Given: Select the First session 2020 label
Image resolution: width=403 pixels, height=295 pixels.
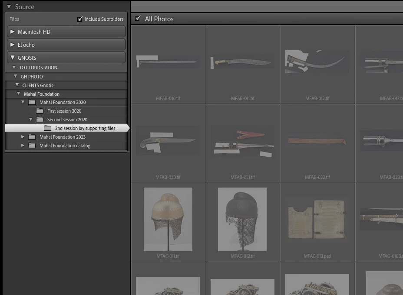Looking at the screenshot, I should click(x=64, y=111).
